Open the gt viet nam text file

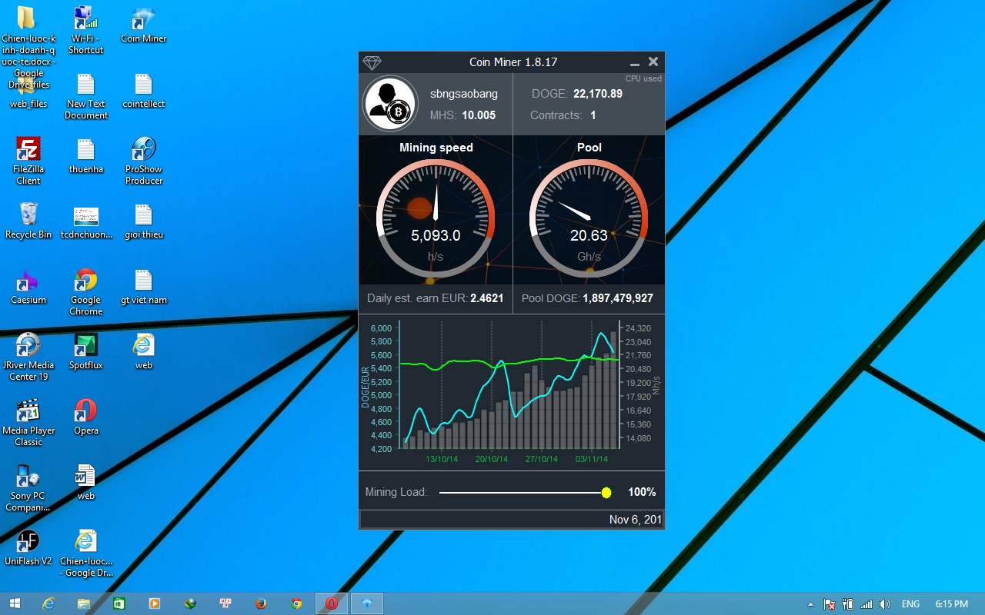144,288
